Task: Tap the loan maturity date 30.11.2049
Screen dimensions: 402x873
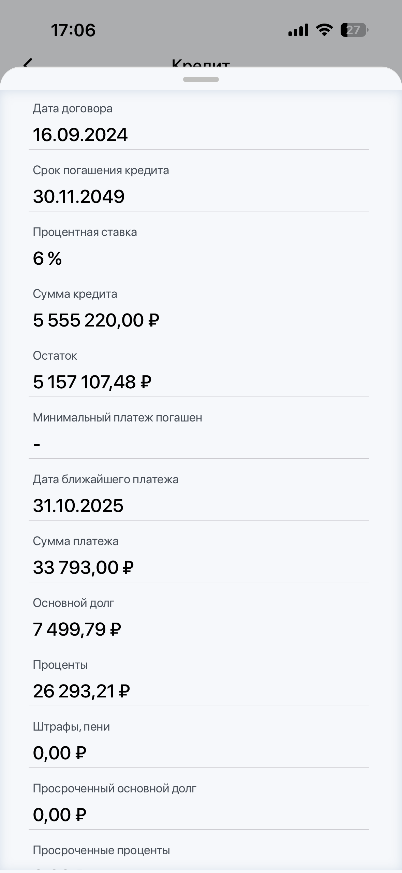Action: pyautogui.click(x=79, y=196)
